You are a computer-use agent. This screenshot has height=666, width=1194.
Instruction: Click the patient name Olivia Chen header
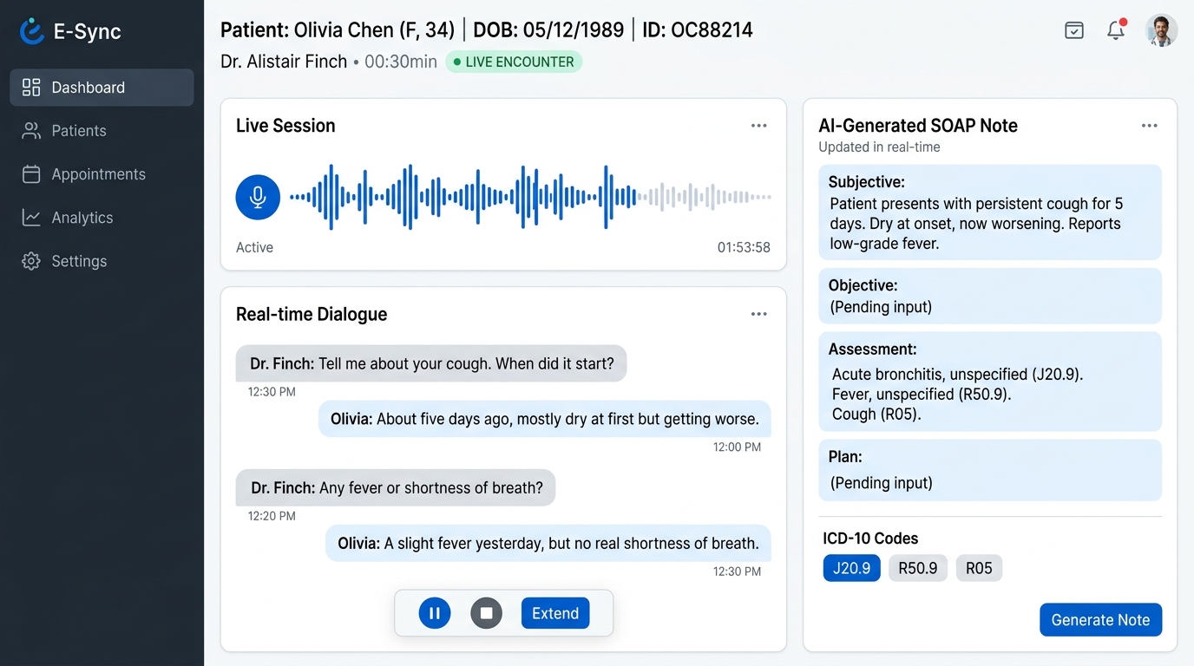click(338, 30)
